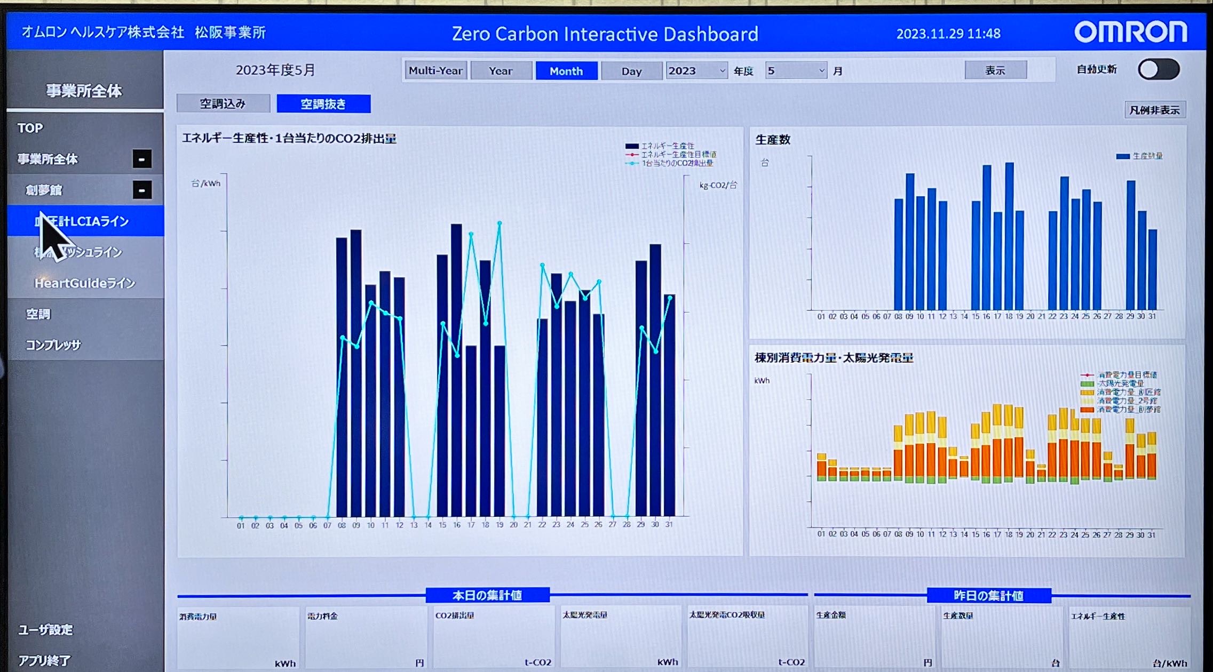Open コンプレッサ sidebar item

pyautogui.click(x=53, y=345)
